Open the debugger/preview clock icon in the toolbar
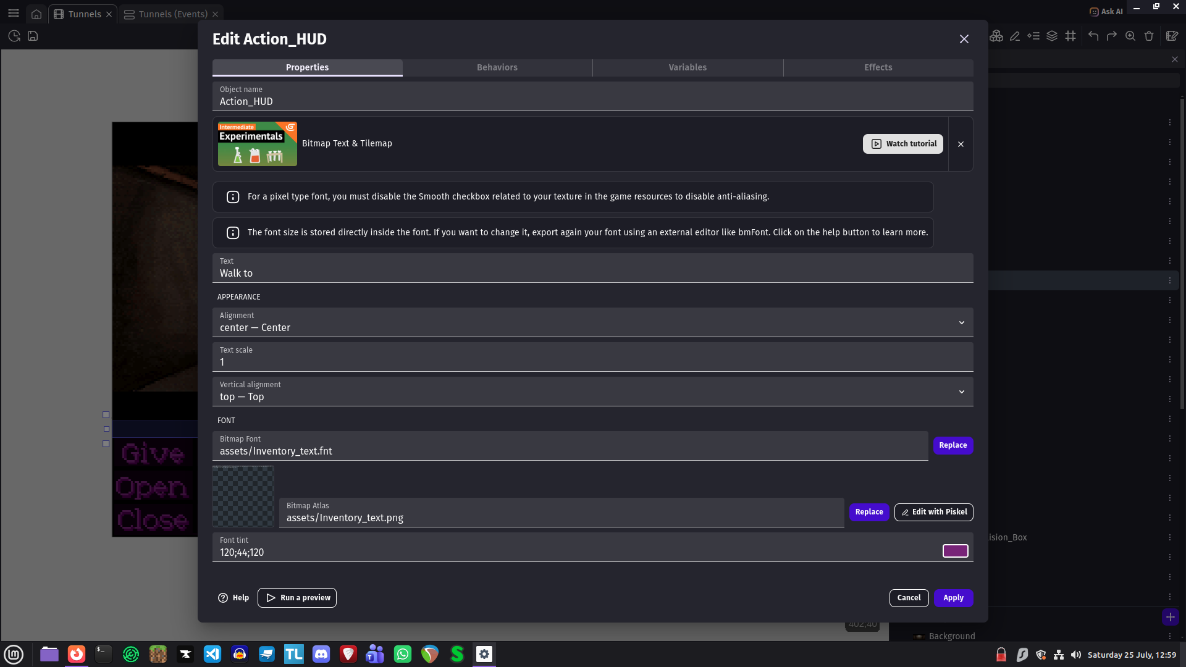The image size is (1186, 667). (x=14, y=36)
